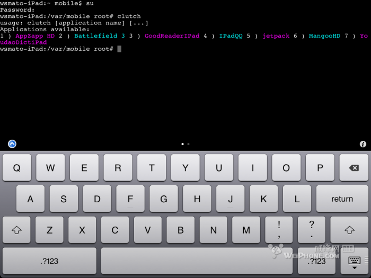Tap the Q key
This screenshot has width=371, height=278.
pos(17,168)
